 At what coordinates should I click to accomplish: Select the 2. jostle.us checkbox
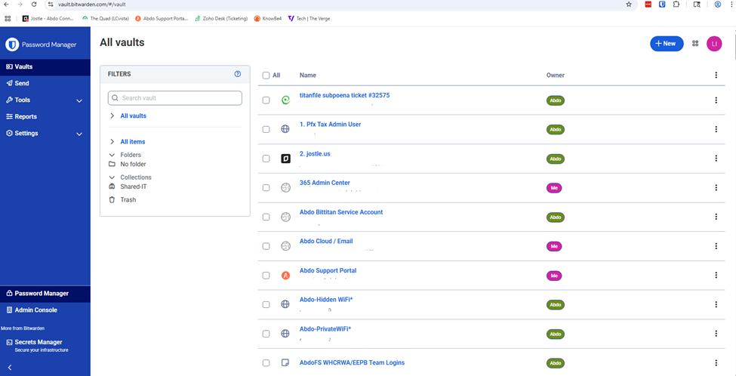(266, 159)
